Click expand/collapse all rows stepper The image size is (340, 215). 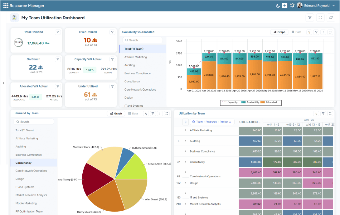coord(185,122)
